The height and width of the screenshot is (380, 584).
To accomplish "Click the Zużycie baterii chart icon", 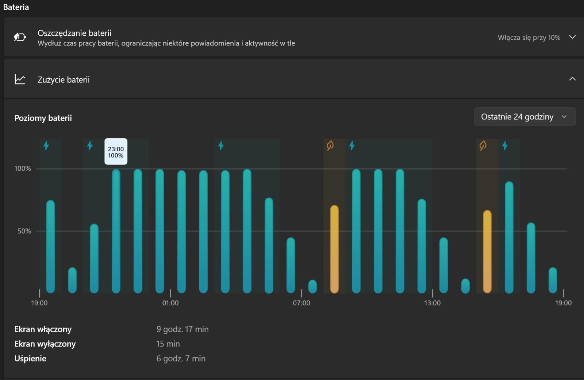I will coord(20,79).
